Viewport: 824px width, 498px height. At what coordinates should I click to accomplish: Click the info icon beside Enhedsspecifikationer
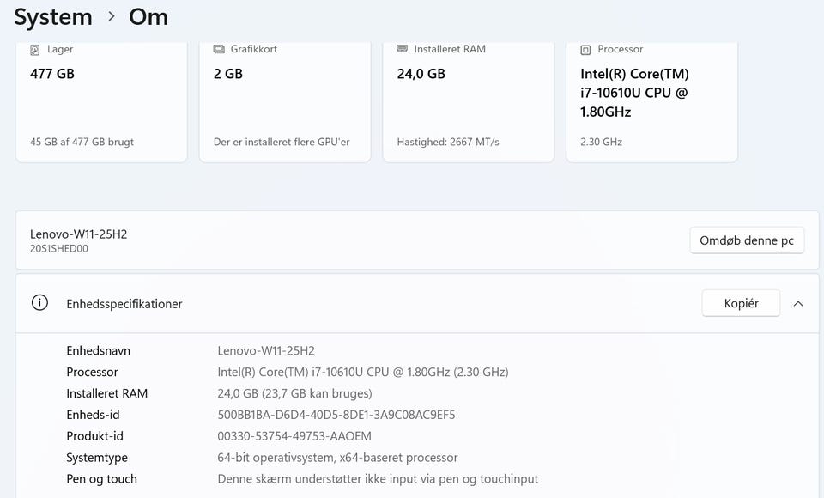point(39,303)
